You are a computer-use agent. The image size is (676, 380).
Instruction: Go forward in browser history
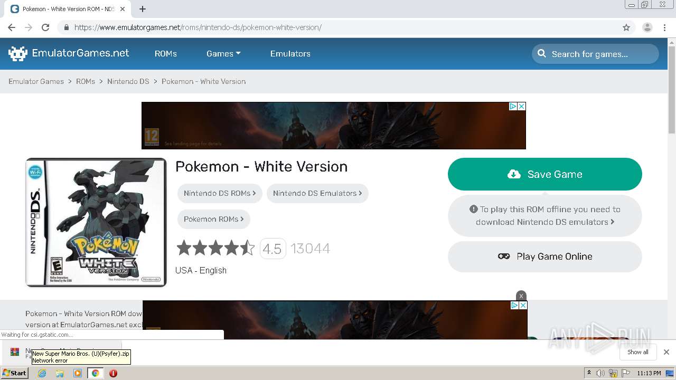(x=29, y=27)
